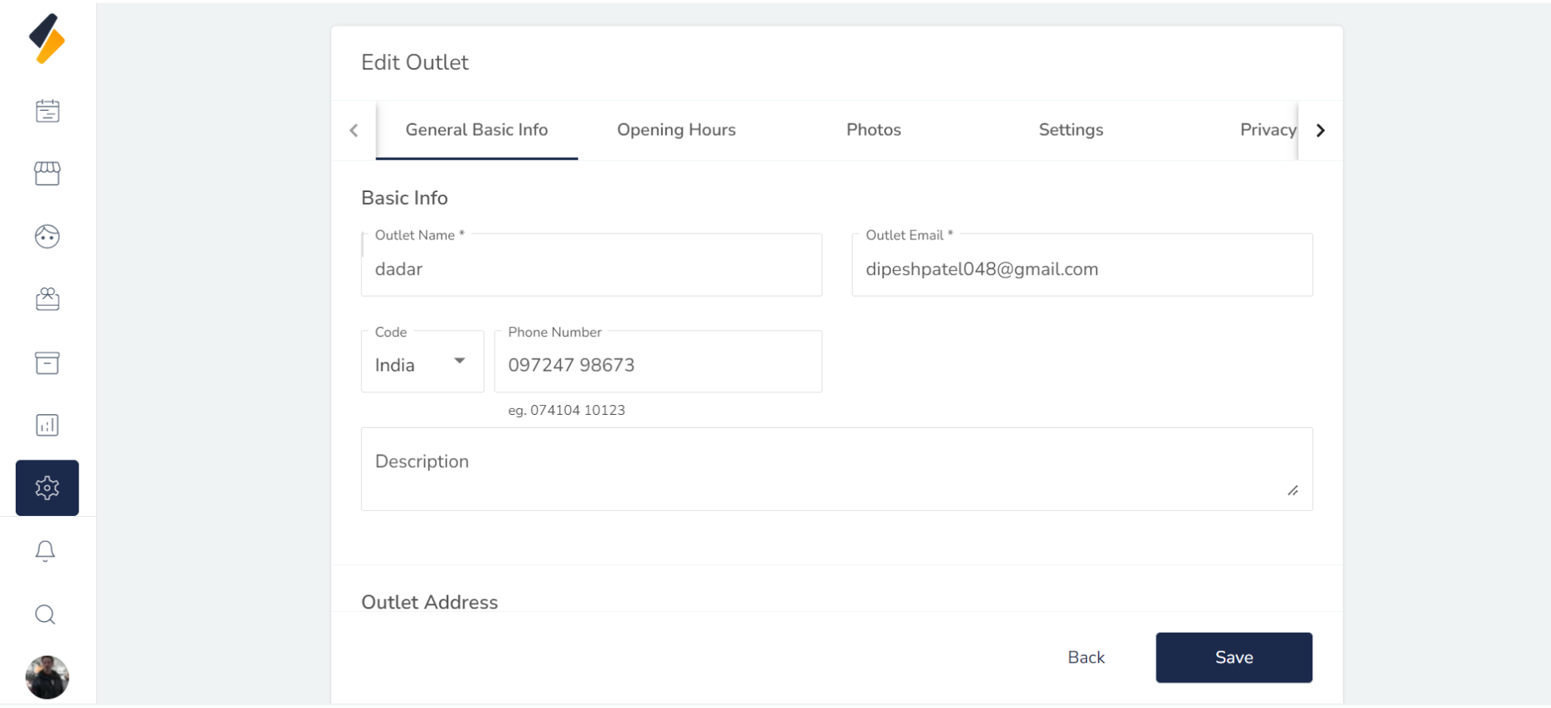
Task: Expand the Code country dropdown
Action: [x=422, y=362]
